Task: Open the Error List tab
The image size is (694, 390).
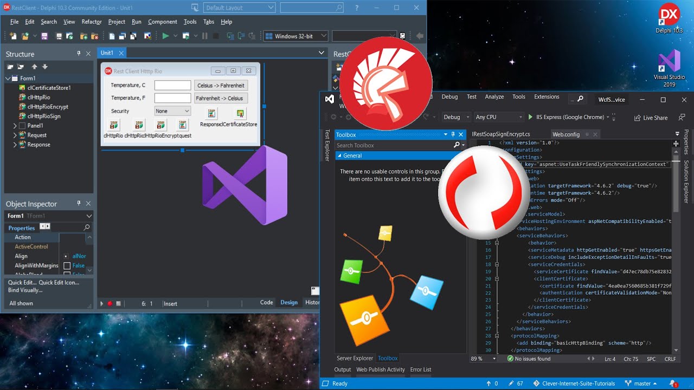Action: [421, 370]
